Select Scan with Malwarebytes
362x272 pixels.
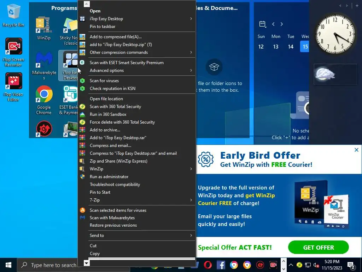pyautogui.click(x=137, y=218)
